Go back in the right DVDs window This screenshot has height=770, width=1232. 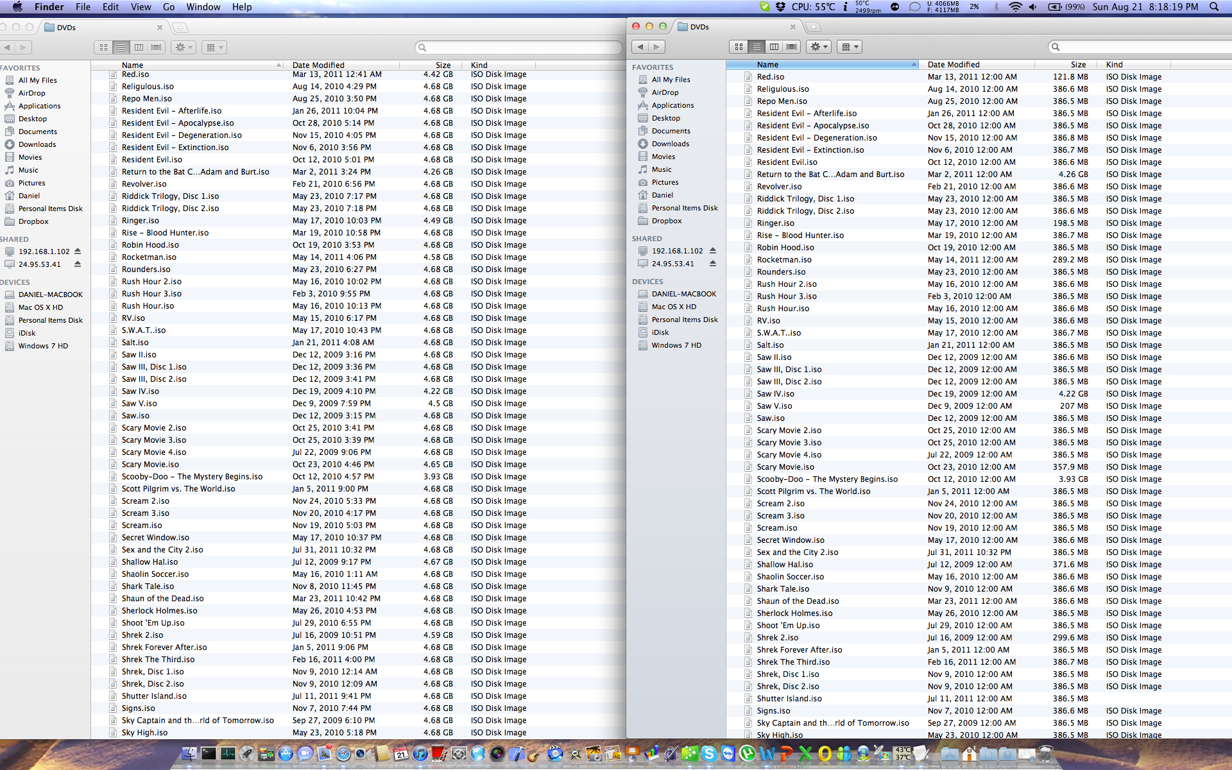tap(640, 47)
